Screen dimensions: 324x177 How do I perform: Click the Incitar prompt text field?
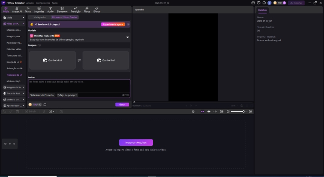click(79, 86)
